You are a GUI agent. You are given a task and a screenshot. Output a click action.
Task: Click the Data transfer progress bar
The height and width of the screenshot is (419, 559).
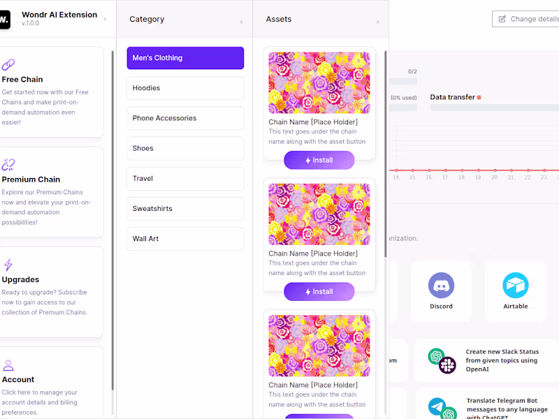click(x=495, y=108)
